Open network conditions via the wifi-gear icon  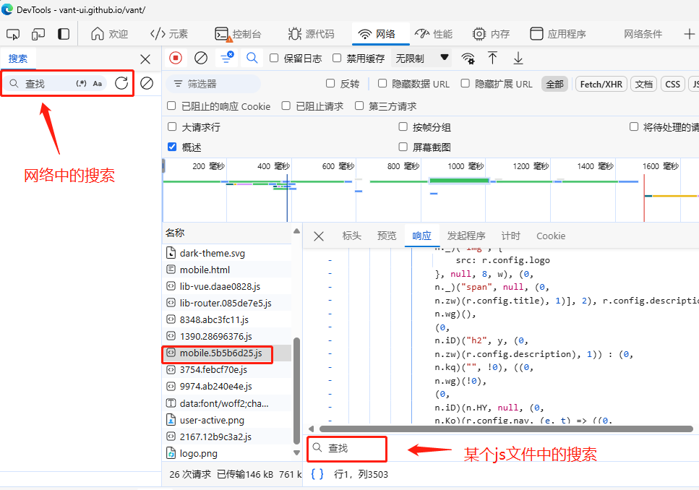pos(468,58)
